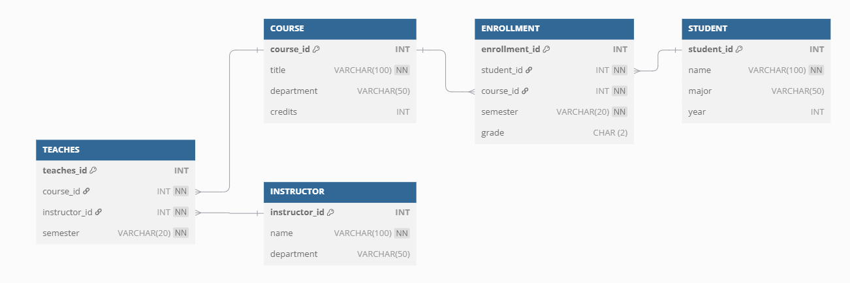Select the COURSE table header
The width and height of the screenshot is (850, 283).
click(x=339, y=29)
